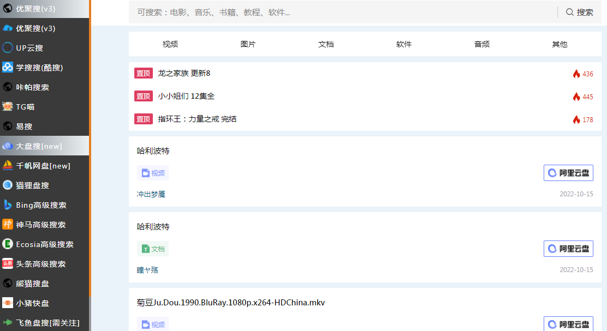Select the highlighted 优聚搜(v3) entry at the sidebar top
Image resolution: width=607 pixels, height=331 pixels.
click(x=45, y=9)
